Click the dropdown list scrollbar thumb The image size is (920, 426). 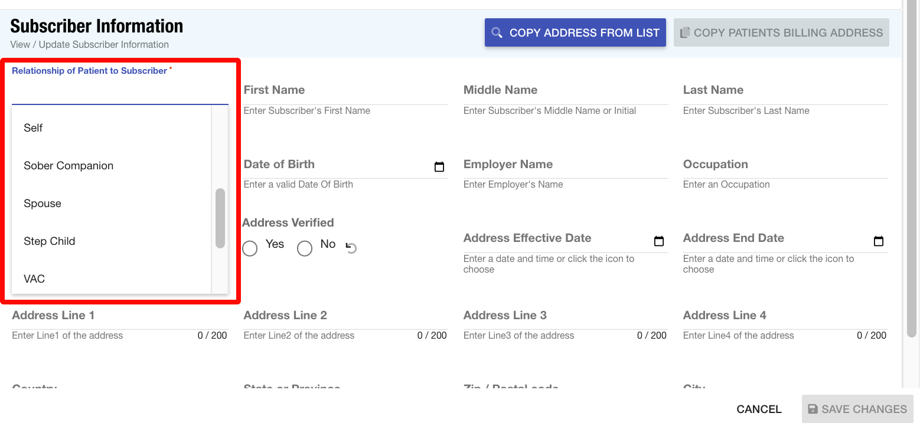coord(220,218)
